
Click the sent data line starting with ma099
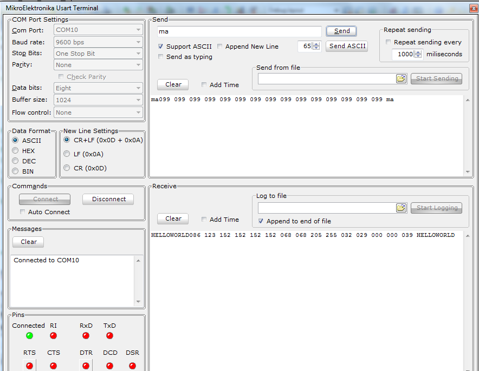tap(272, 100)
